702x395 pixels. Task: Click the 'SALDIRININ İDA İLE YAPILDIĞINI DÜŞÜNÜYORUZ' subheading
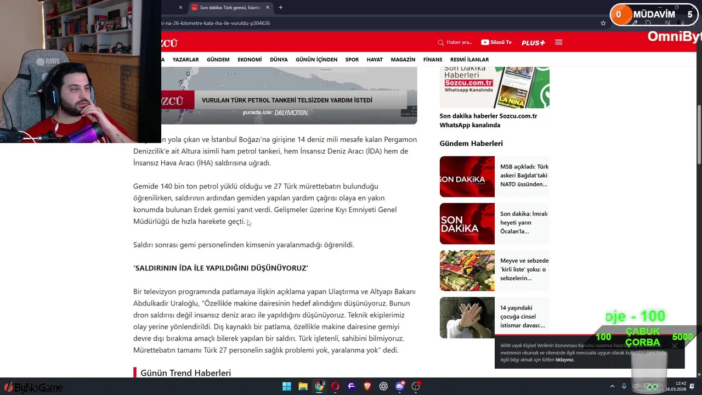[x=220, y=268]
